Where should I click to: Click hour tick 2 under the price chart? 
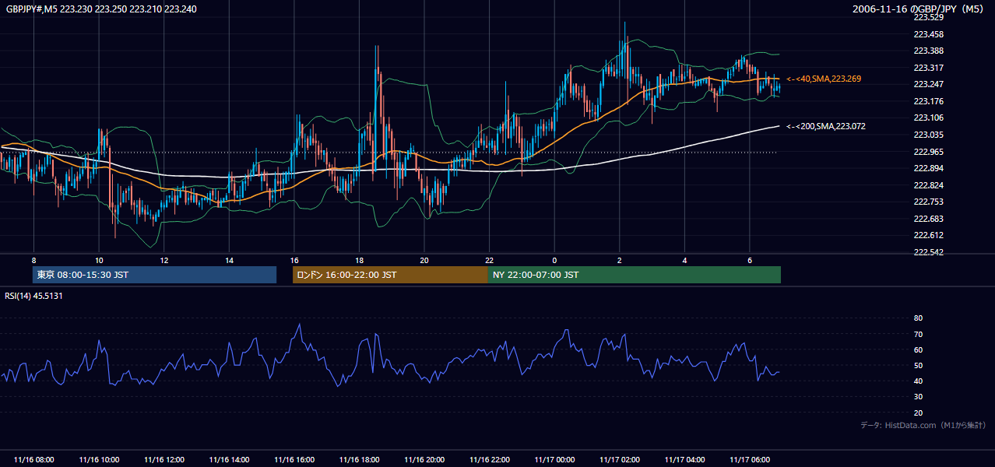tap(620, 259)
